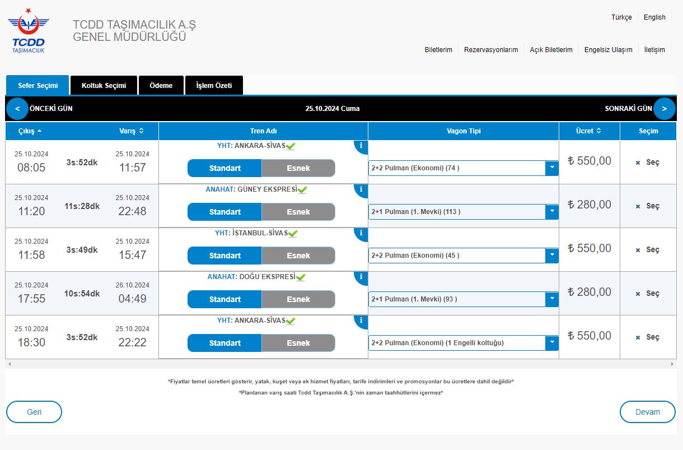Open info icon for Güney Ekspresi train
683x450 pixels.
click(x=361, y=189)
